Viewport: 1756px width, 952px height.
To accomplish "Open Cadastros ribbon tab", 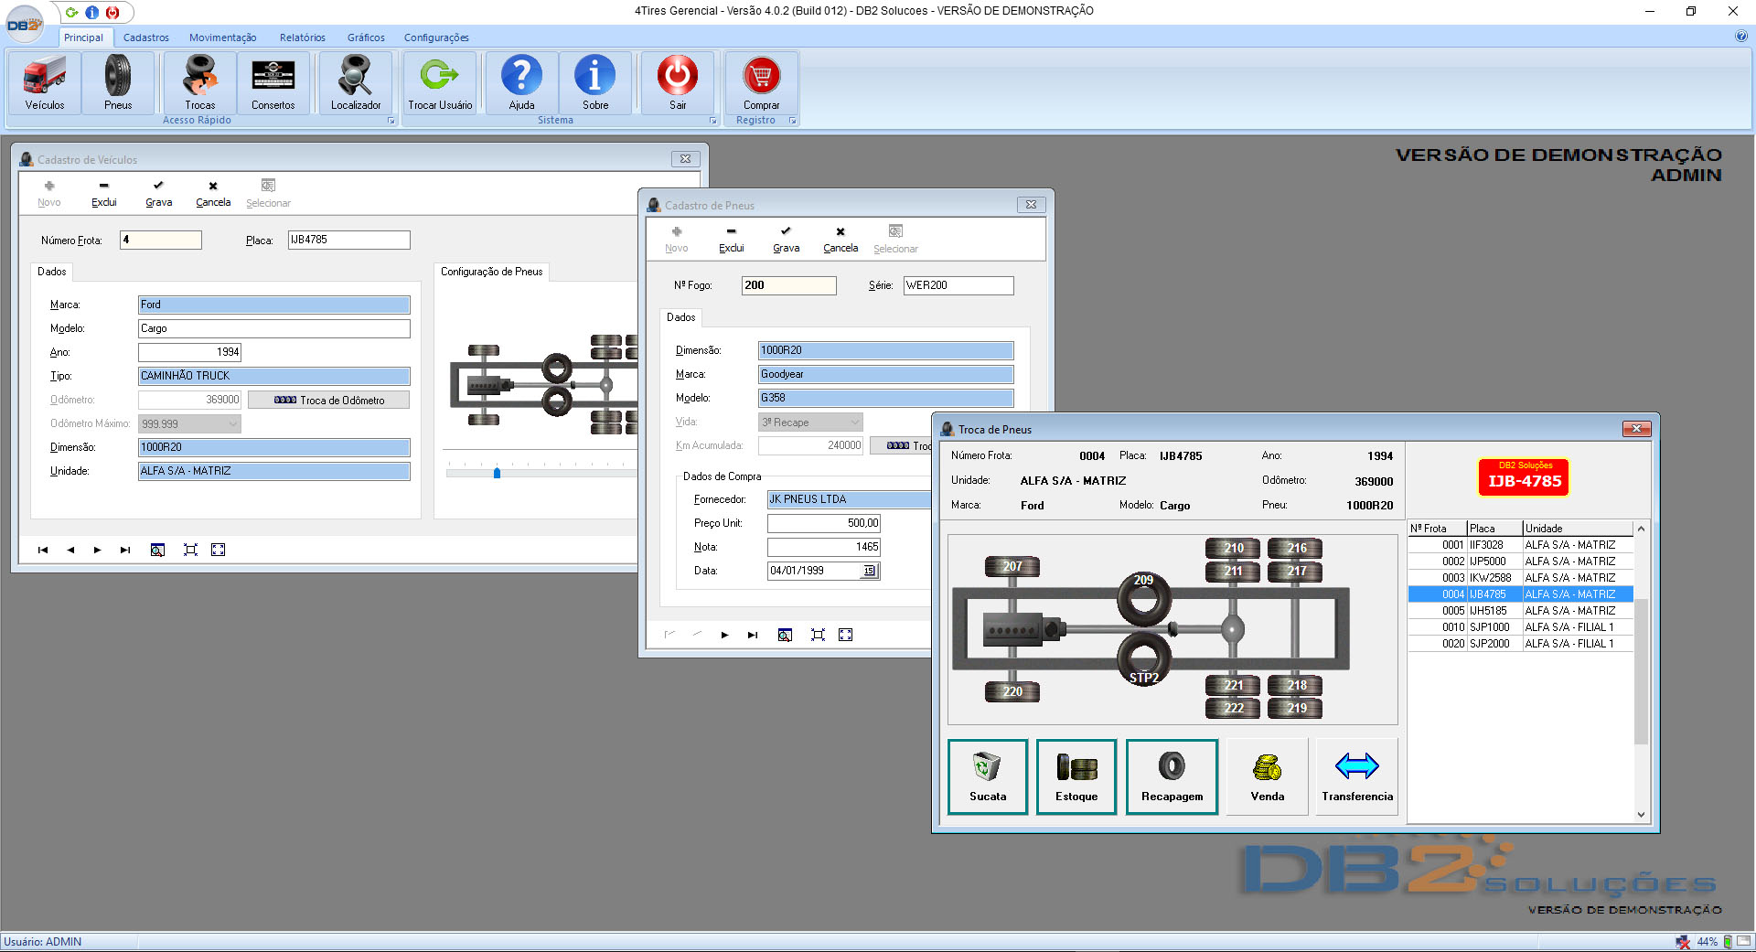I will coord(146,37).
